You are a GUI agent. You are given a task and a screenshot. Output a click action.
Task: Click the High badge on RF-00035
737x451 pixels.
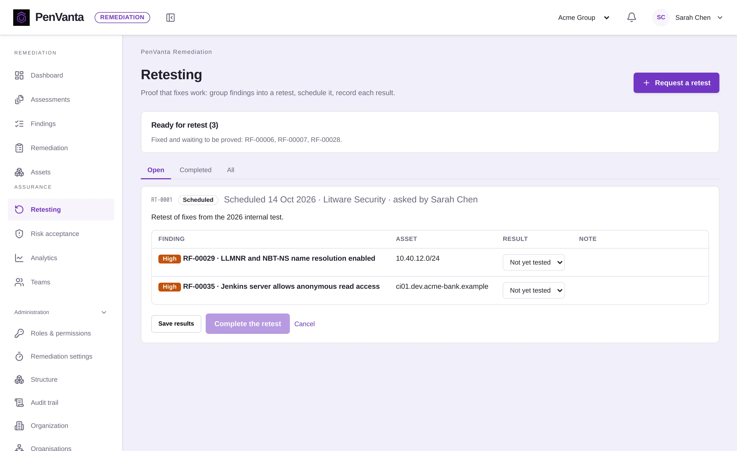click(169, 287)
